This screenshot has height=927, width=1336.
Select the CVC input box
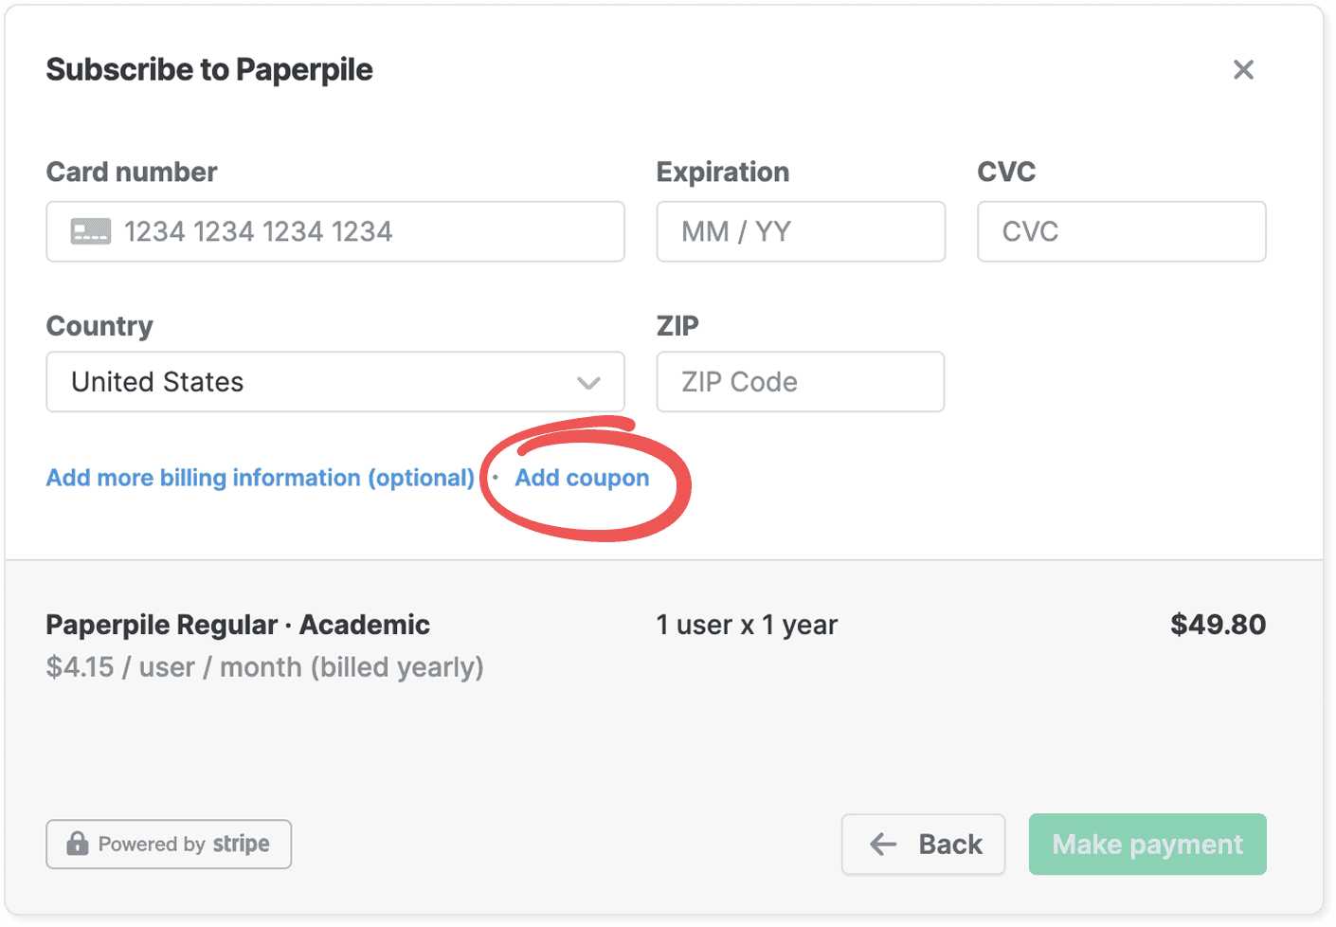tap(1121, 231)
